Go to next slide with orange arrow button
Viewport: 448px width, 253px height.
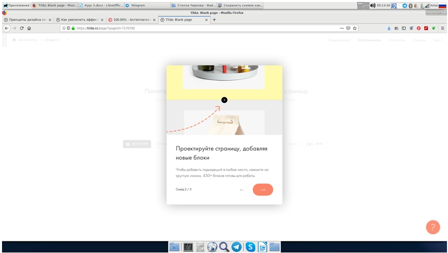263,189
